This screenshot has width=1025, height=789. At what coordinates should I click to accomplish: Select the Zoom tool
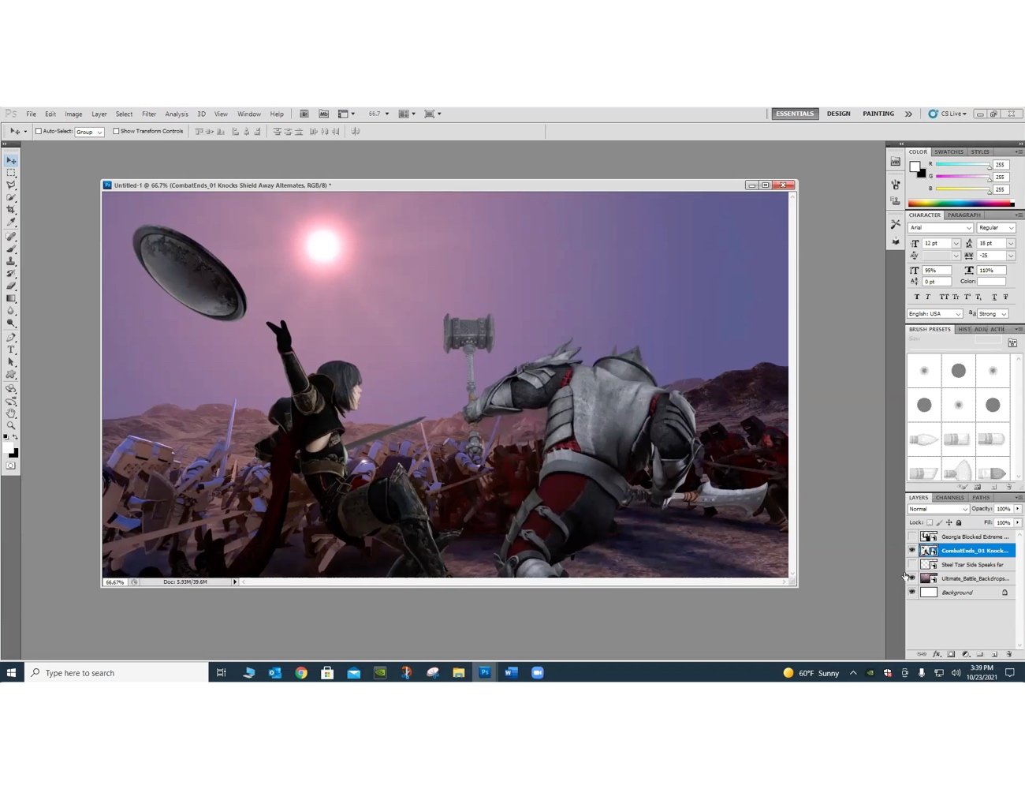pos(11,425)
